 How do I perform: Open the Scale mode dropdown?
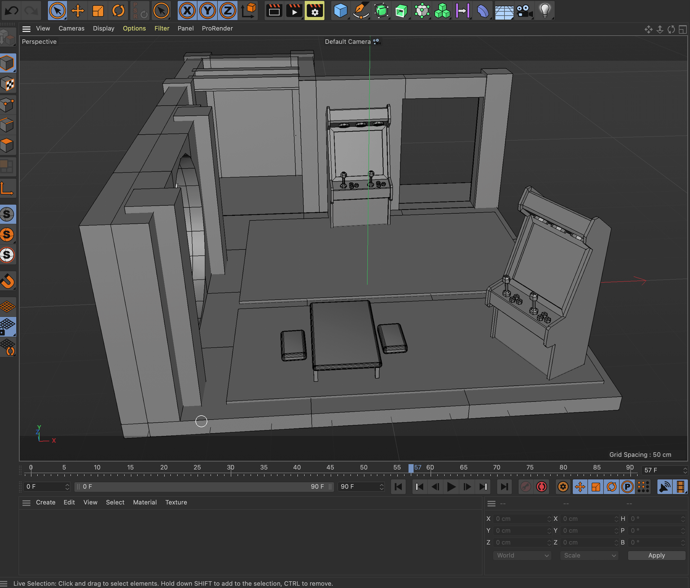tap(589, 555)
